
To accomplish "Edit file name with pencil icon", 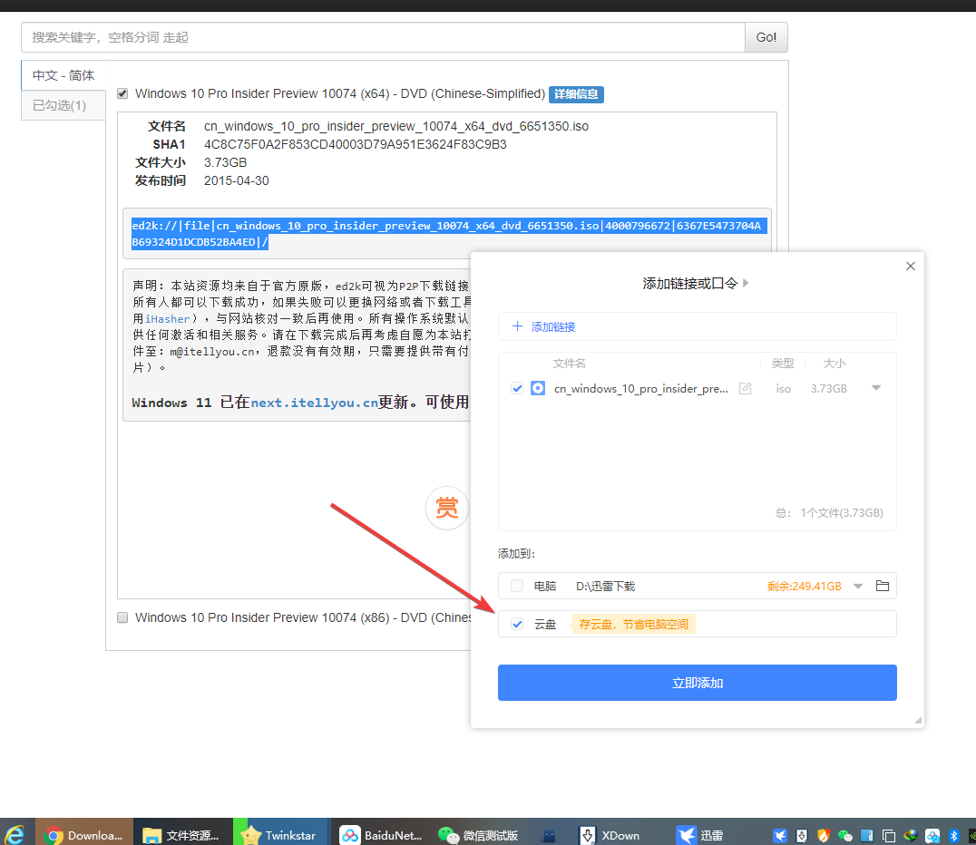I will click(x=745, y=388).
